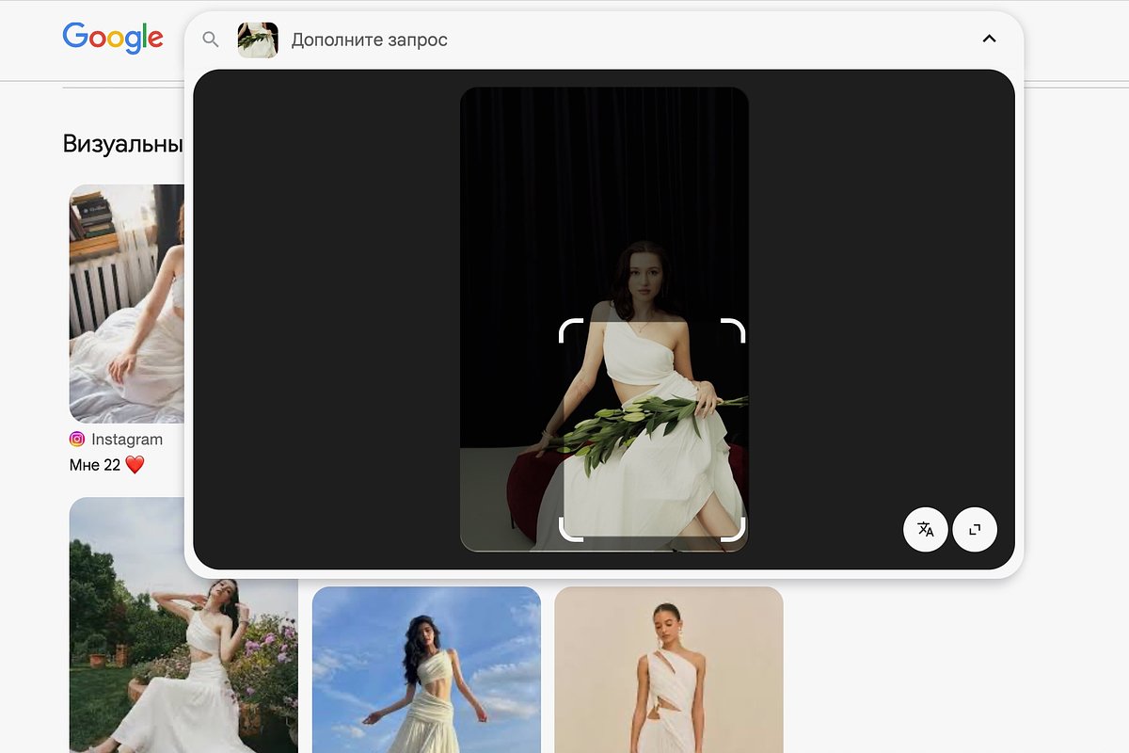Select the bottom-left crop corner handle
Screen dimensions: 1129x753
click(x=571, y=530)
